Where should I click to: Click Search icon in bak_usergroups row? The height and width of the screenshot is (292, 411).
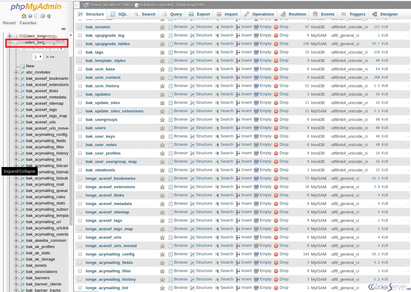point(217,120)
